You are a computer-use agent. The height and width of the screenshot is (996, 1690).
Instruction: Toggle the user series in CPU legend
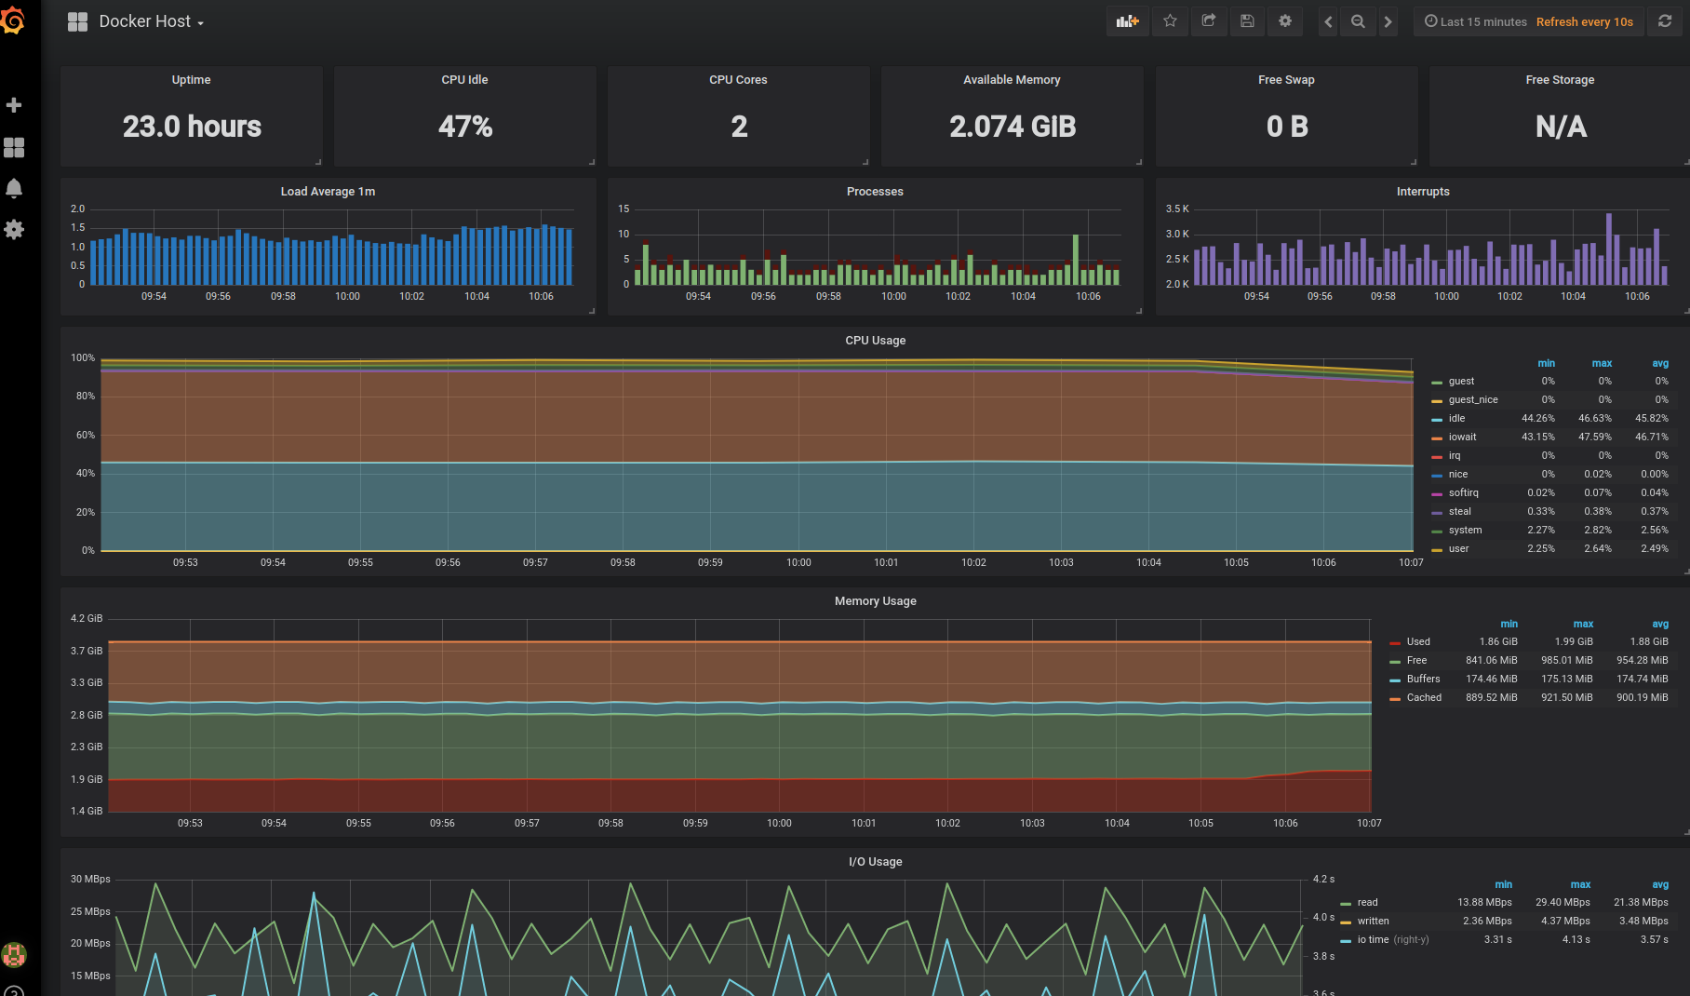click(x=1458, y=549)
